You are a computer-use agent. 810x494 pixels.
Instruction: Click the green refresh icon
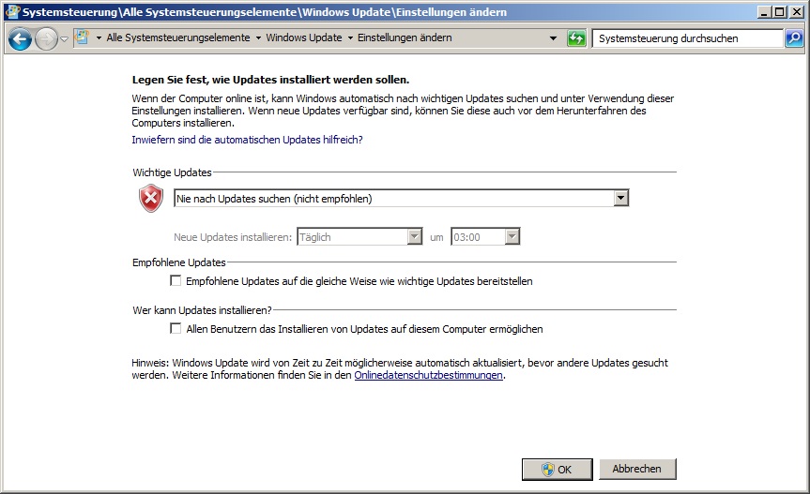pos(576,38)
